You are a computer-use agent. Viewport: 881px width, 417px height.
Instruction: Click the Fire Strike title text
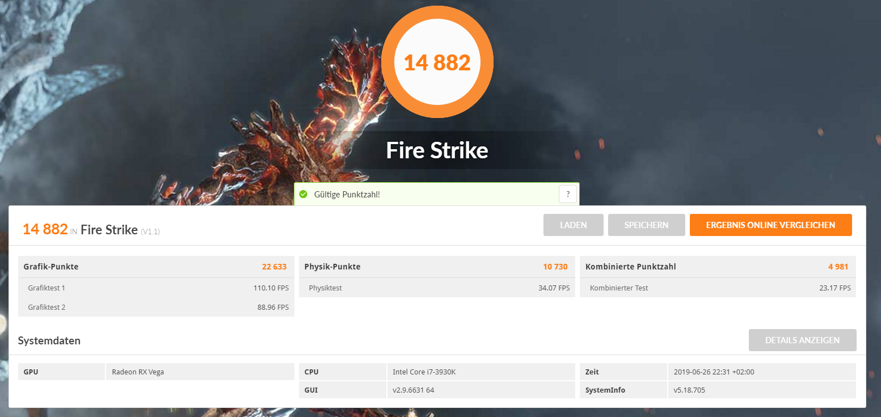(437, 150)
